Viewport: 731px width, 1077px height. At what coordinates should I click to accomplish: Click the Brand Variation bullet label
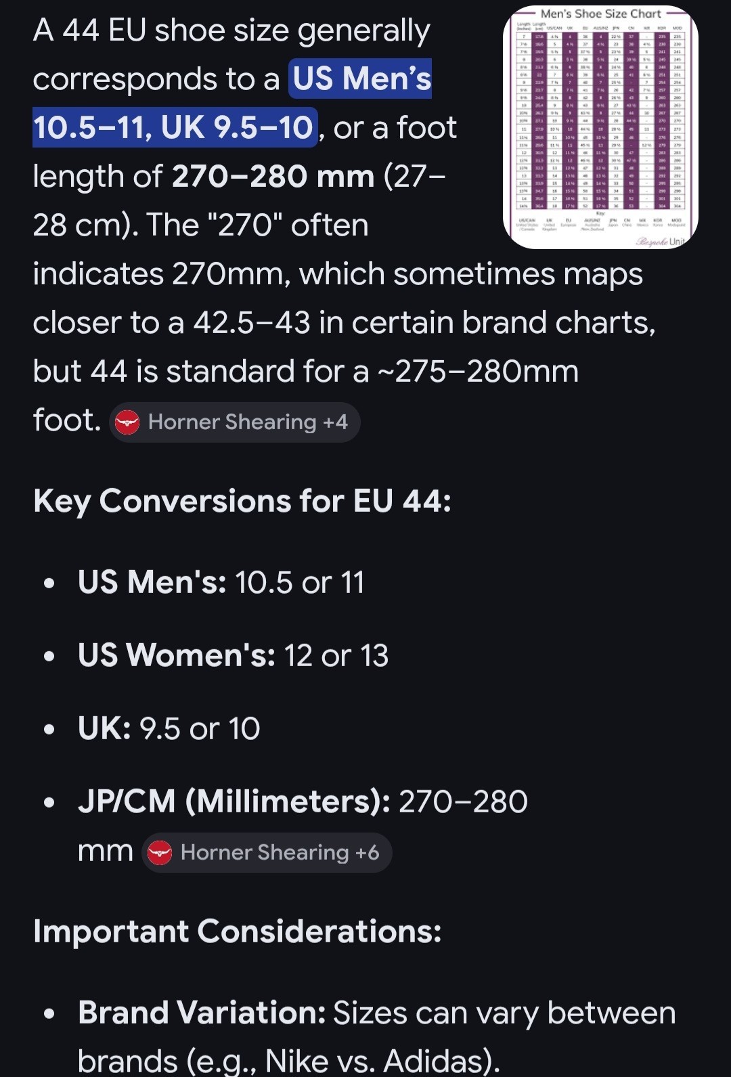pos(202,1013)
